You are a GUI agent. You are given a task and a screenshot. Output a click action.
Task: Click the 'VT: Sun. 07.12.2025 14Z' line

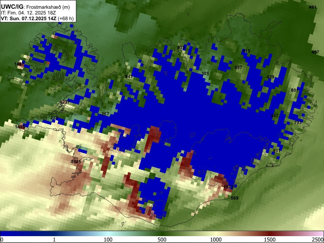[x=29, y=18]
